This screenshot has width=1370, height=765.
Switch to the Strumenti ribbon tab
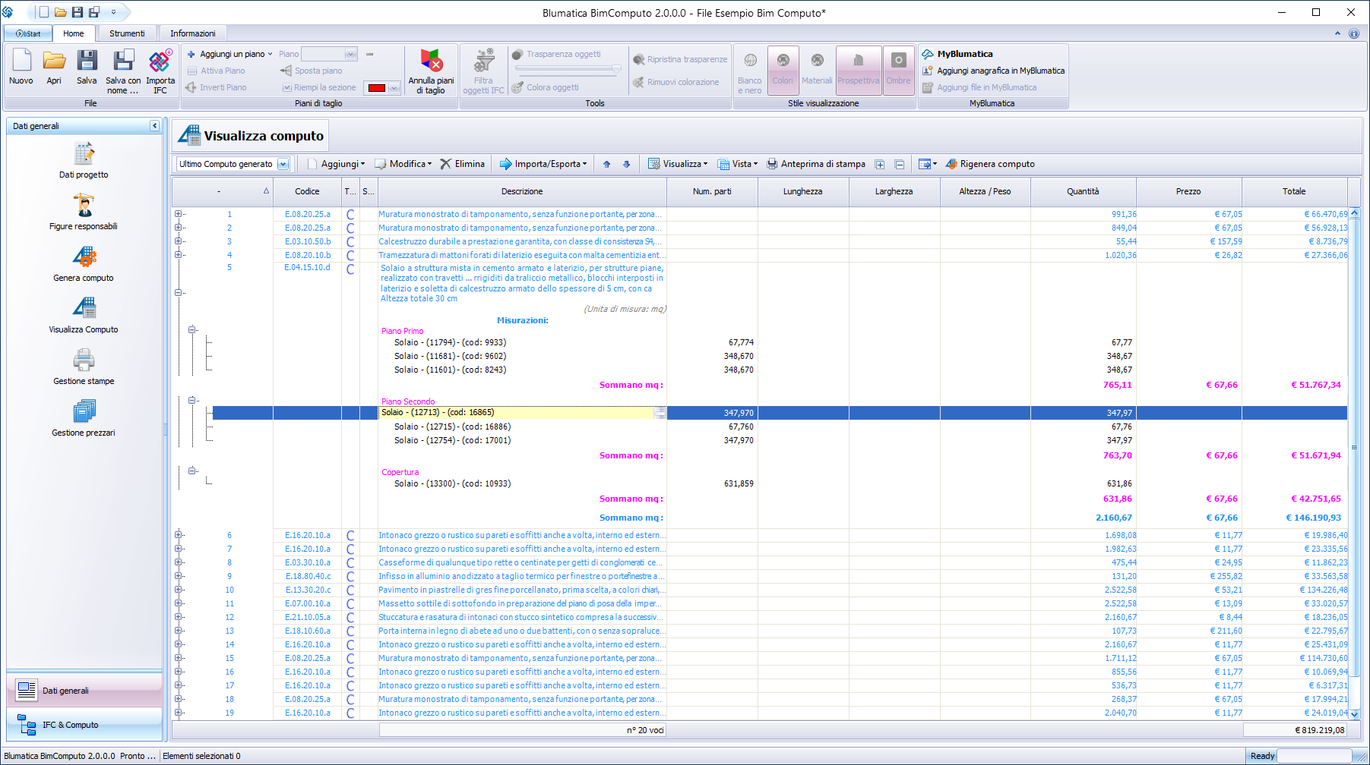click(127, 33)
